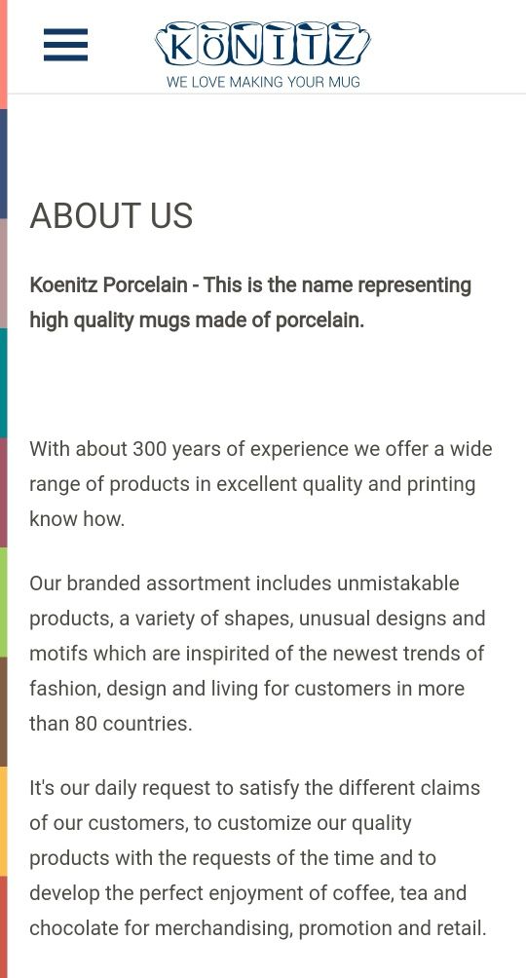Screen dimensions: 526x978
Task: Select the yellow-orange color stripe segment
Action: pyautogui.click(x=3, y=821)
